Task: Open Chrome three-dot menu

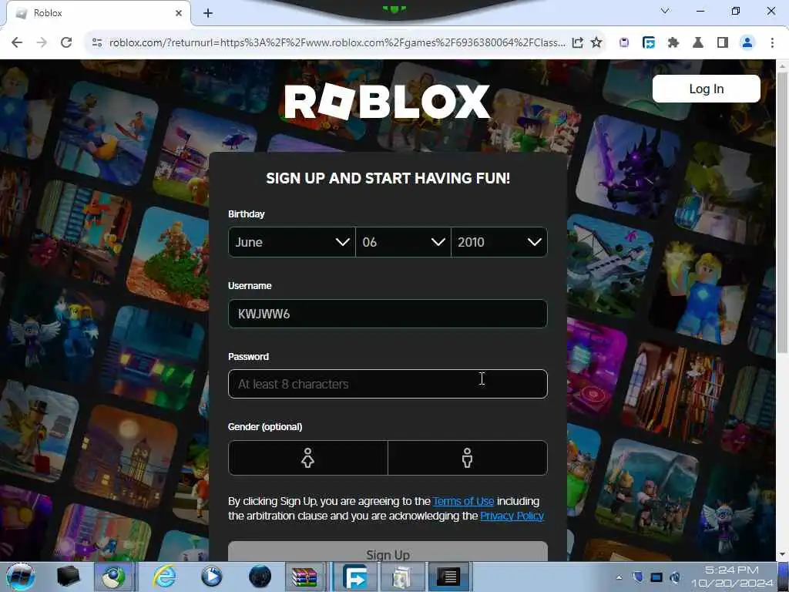Action: [772, 43]
